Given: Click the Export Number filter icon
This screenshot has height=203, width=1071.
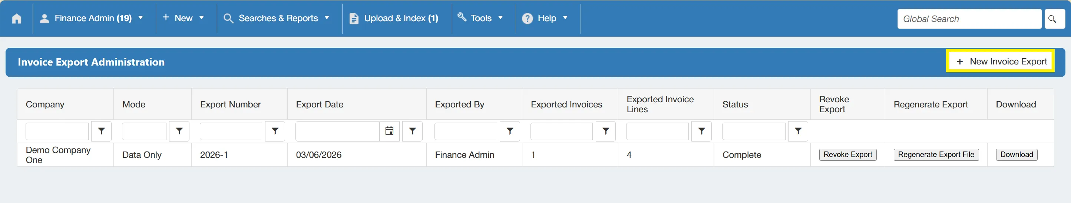Looking at the screenshot, I should click(x=275, y=131).
